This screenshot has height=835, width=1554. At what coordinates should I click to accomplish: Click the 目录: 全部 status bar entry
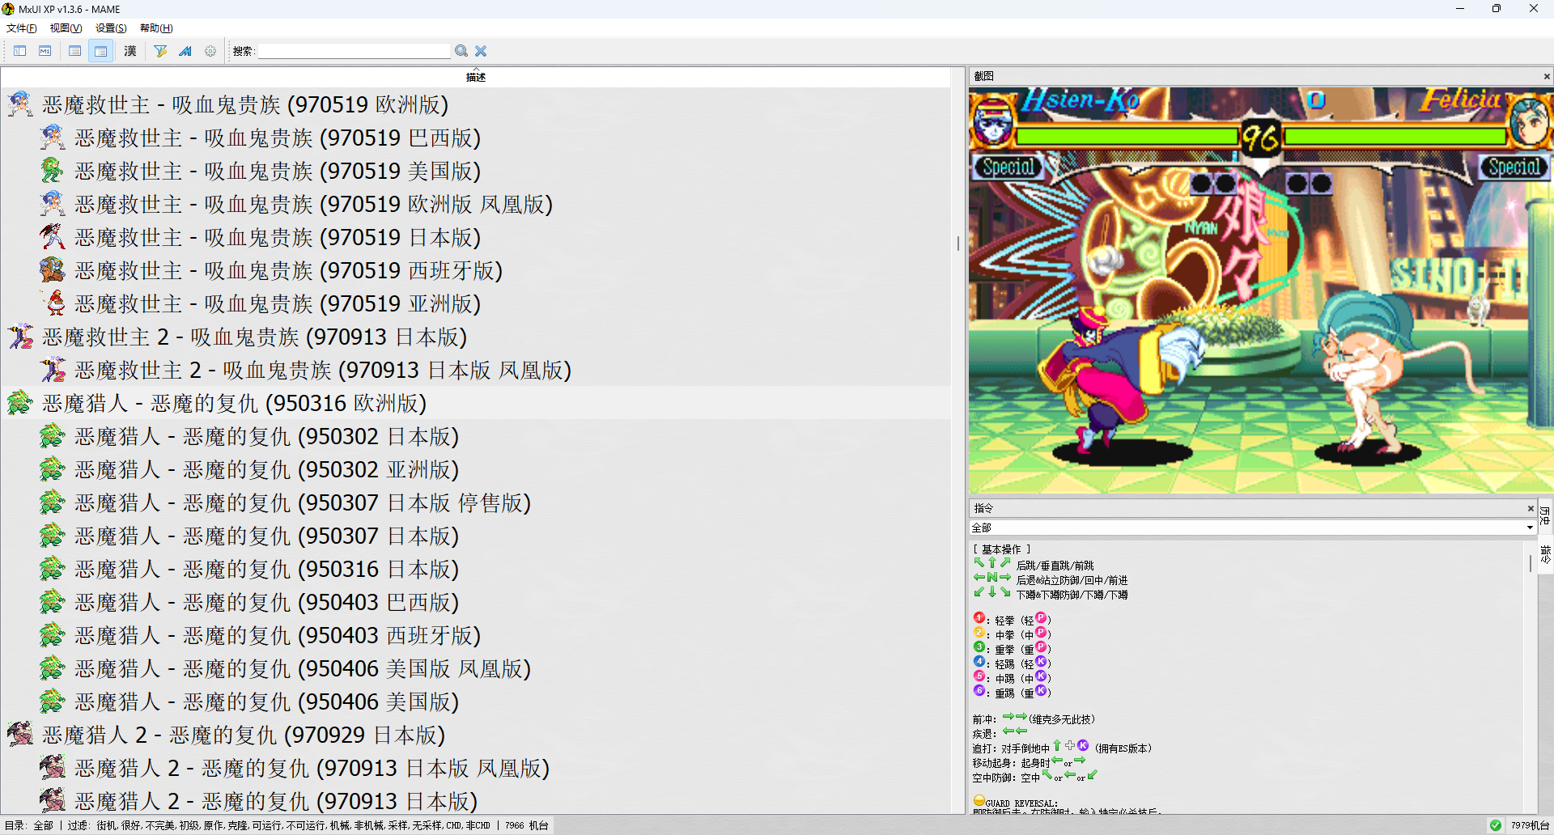coord(29,825)
